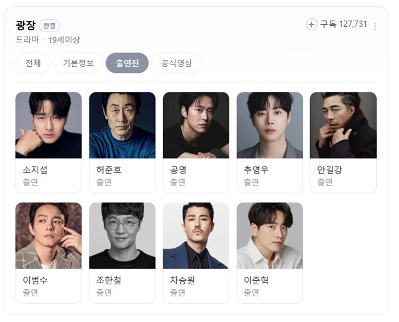The image size is (399, 322).
Task: Select the 출연진 tab
Action: pos(127,63)
